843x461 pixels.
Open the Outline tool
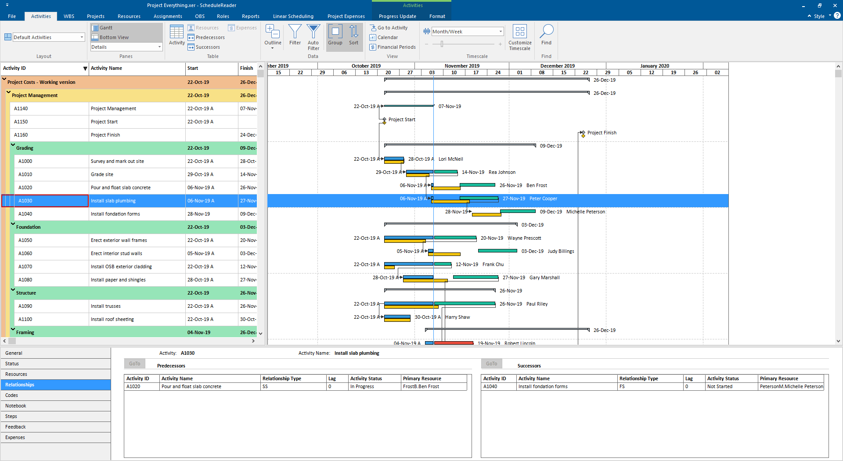click(x=273, y=37)
